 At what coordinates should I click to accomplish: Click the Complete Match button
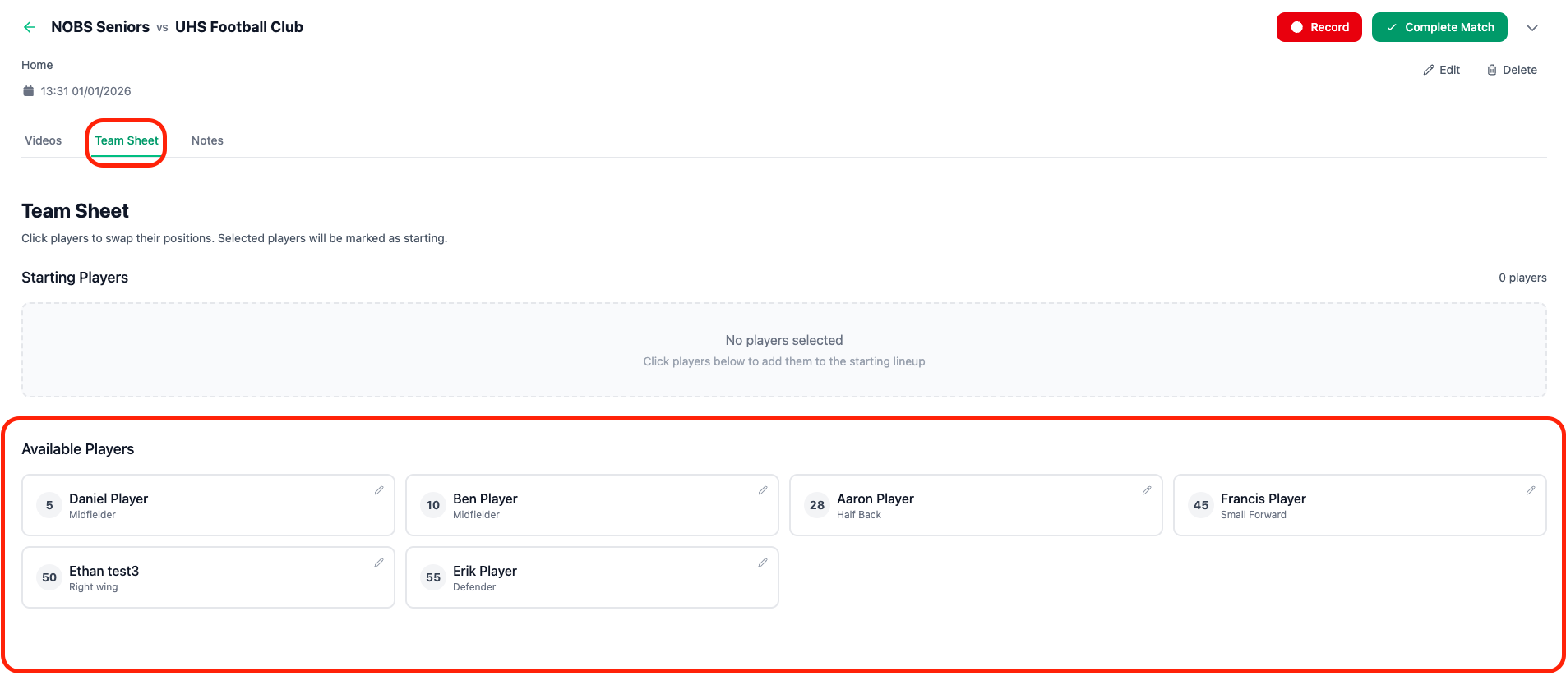point(1439,27)
